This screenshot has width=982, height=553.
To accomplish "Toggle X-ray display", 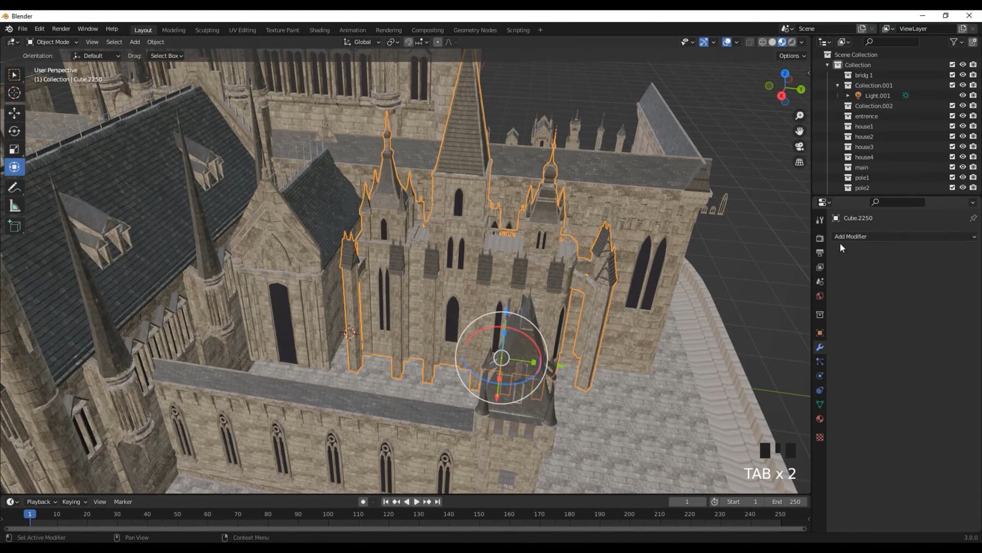I will point(750,42).
